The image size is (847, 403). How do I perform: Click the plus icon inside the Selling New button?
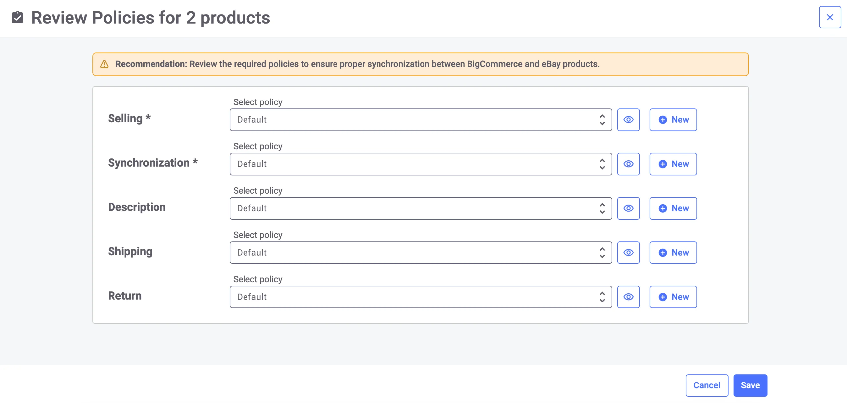click(662, 120)
